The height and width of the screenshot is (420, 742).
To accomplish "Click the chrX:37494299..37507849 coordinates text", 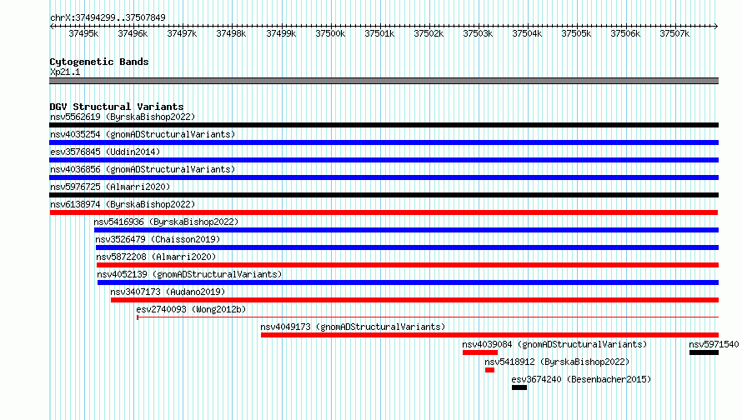I will click(x=108, y=17).
